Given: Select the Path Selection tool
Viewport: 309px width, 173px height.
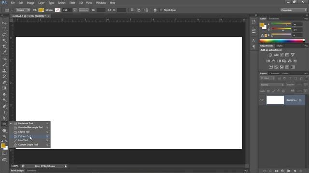Looking at the screenshot, I should [x=4, y=118].
